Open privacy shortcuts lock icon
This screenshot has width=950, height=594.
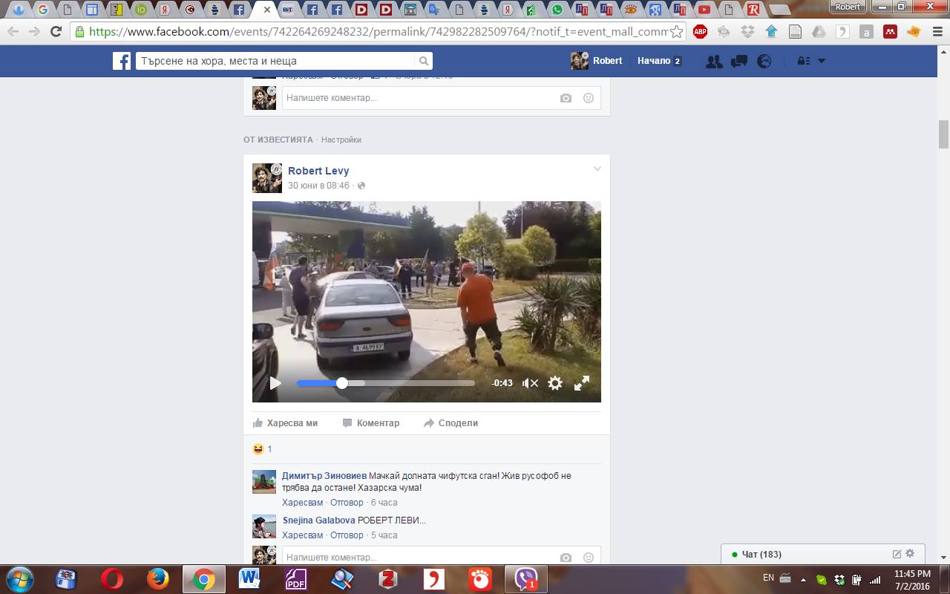tap(803, 61)
